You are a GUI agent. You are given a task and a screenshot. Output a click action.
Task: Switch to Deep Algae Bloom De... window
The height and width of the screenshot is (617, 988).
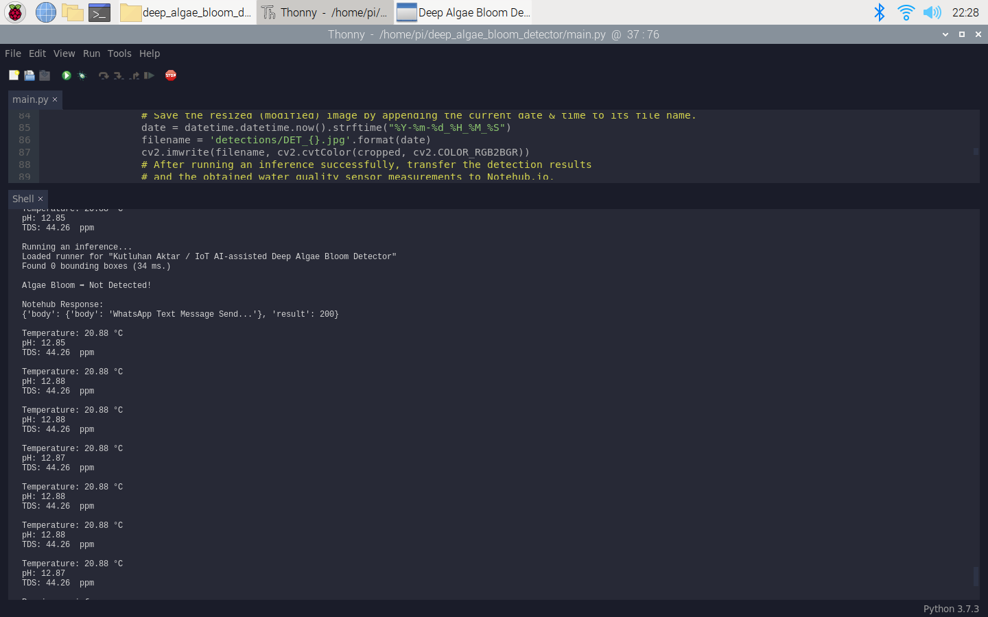click(x=464, y=12)
